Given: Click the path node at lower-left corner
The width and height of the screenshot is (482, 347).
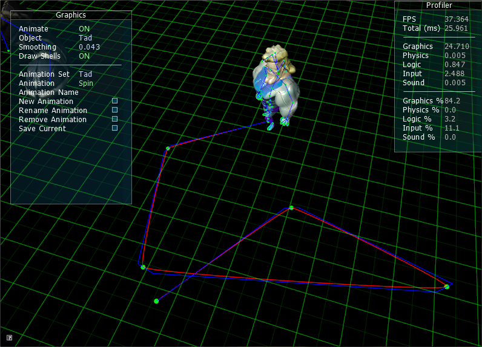Looking at the screenshot, I should tap(143, 267).
